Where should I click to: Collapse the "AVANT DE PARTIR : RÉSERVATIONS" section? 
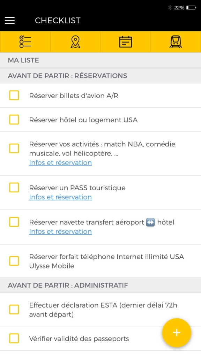pyautogui.click(x=100, y=76)
